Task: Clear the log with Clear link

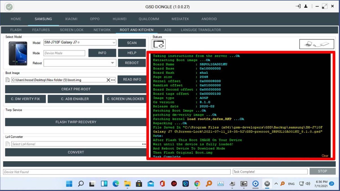Action: coord(325,156)
